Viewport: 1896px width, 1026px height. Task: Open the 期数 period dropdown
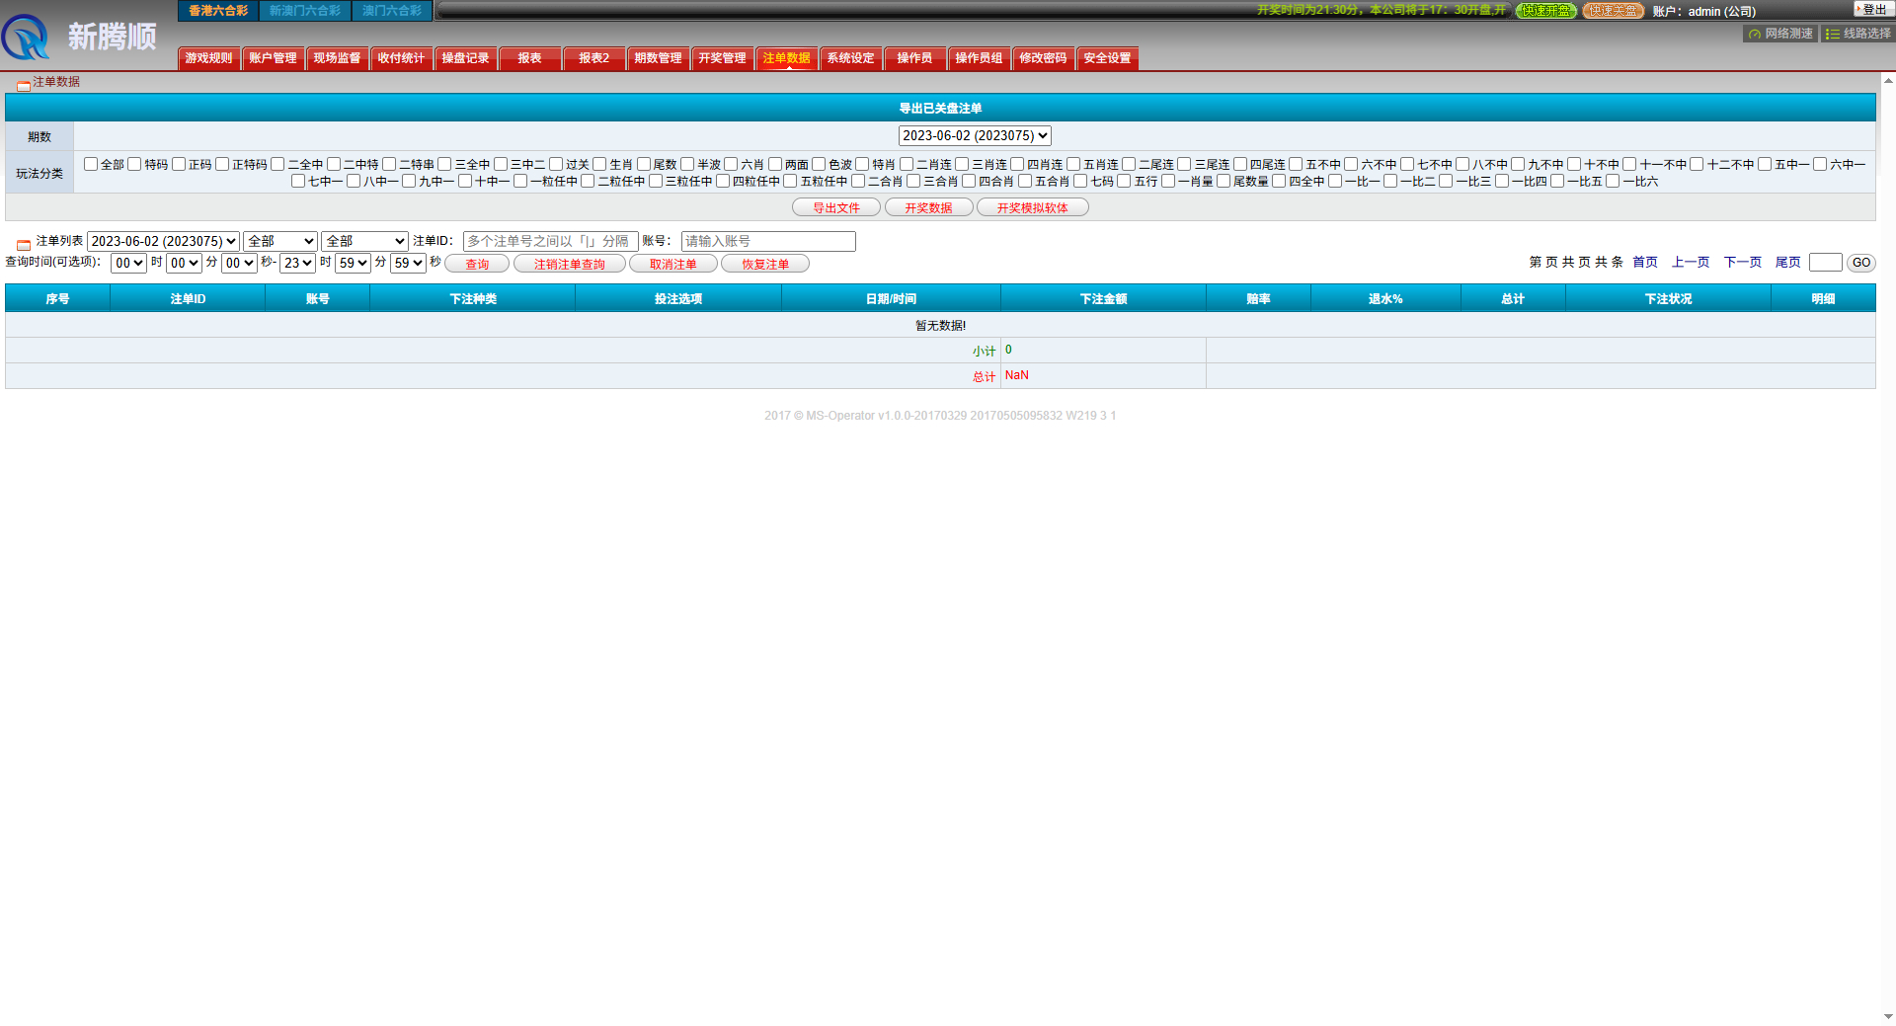[974, 135]
